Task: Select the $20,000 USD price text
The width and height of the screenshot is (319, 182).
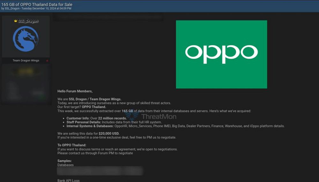Action: (x=109, y=134)
